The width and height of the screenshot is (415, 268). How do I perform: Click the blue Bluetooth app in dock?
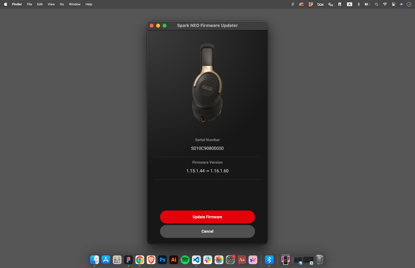269,260
